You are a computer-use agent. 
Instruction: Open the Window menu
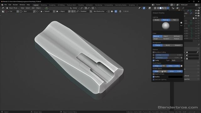tap(22, 5)
